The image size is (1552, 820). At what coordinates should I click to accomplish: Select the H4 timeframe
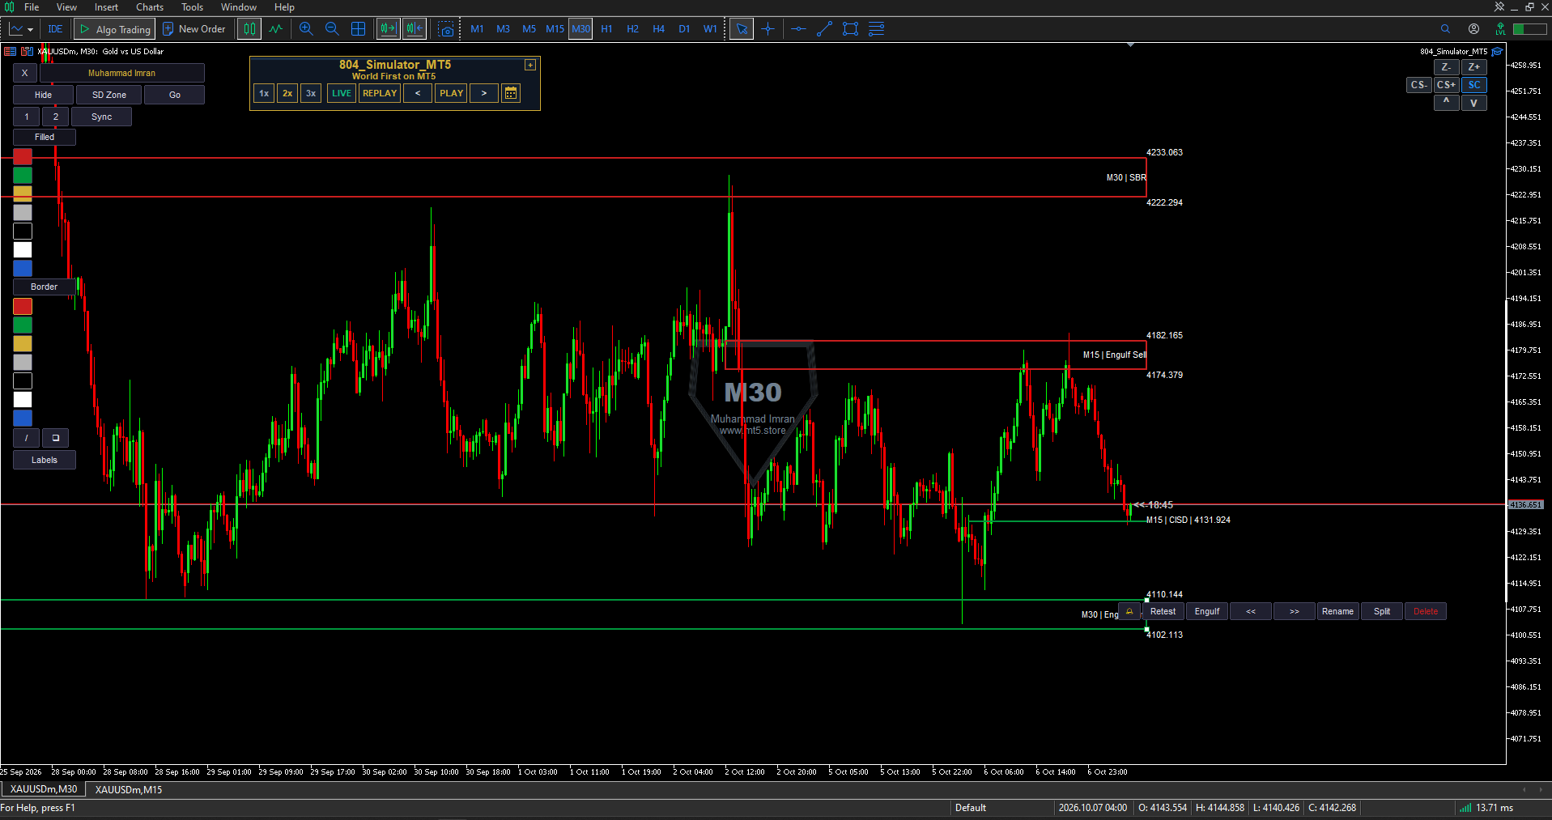[x=658, y=29]
